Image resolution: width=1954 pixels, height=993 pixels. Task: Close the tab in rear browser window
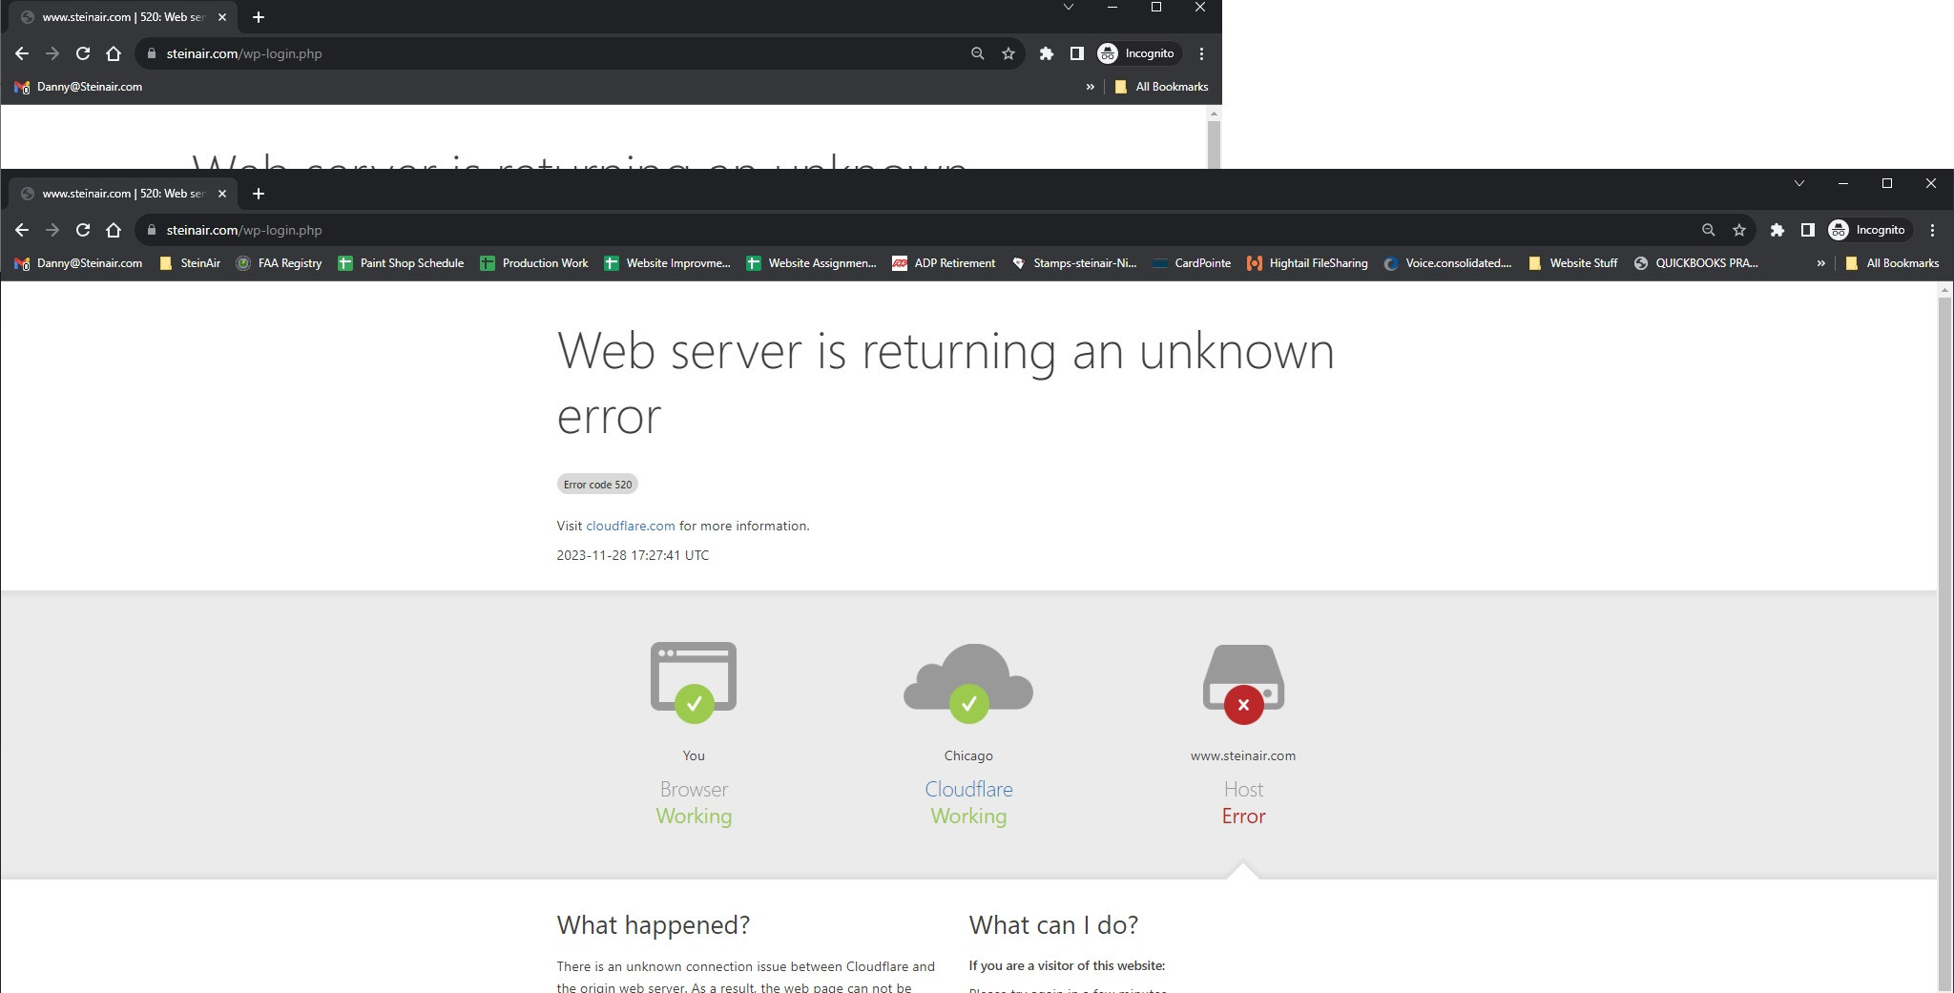pos(222,17)
